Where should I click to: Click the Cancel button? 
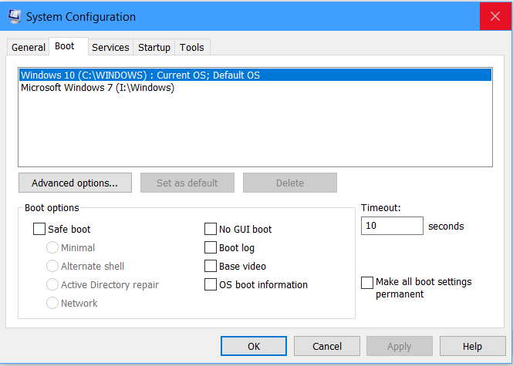(x=327, y=346)
